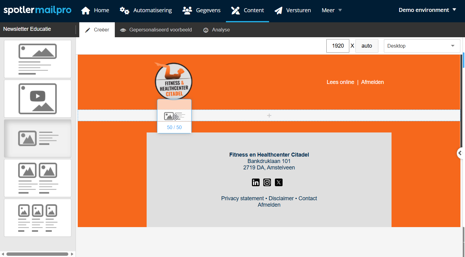Click the Privacy statement link
Image resolution: width=465 pixels, height=257 pixels.
point(242,198)
